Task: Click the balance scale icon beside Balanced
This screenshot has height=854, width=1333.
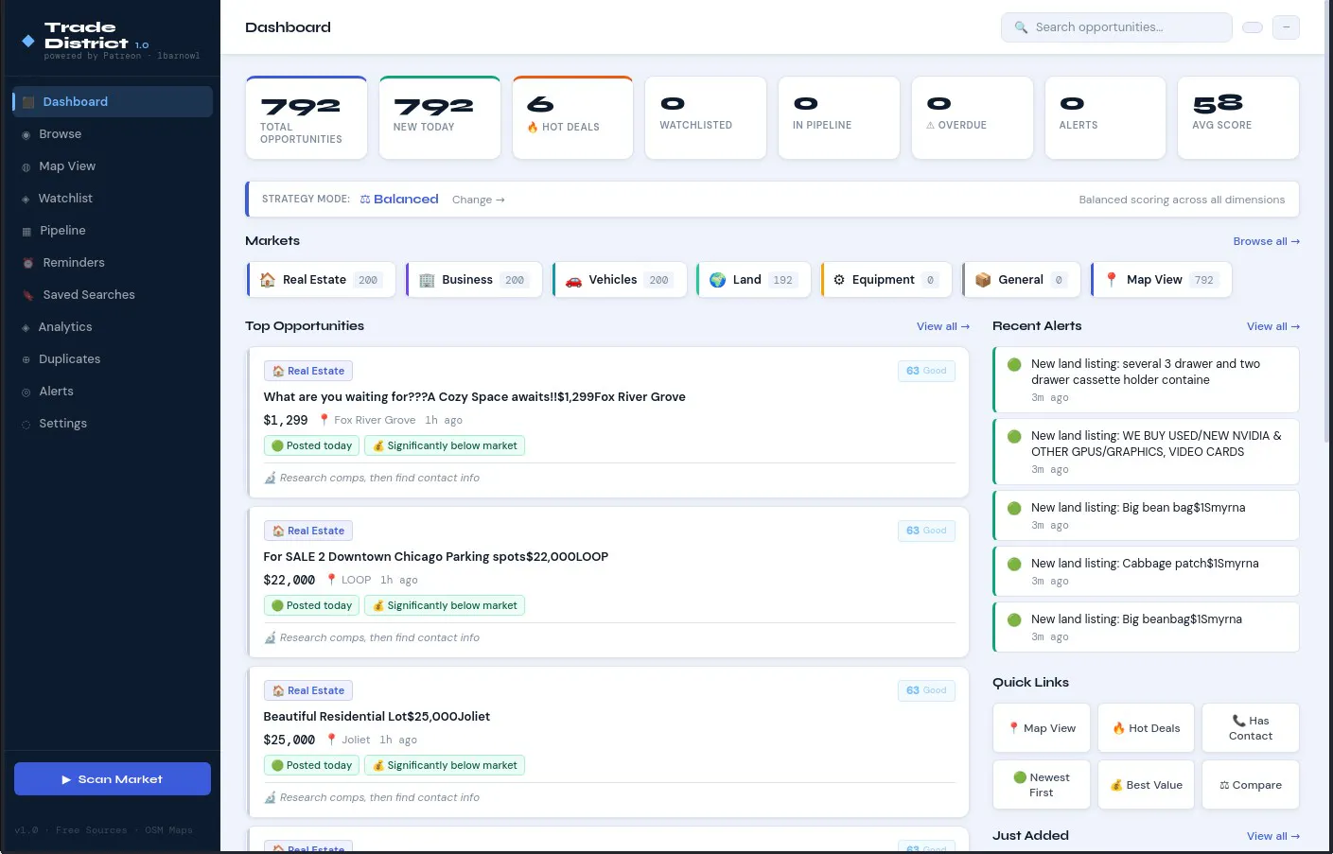Action: tap(365, 200)
